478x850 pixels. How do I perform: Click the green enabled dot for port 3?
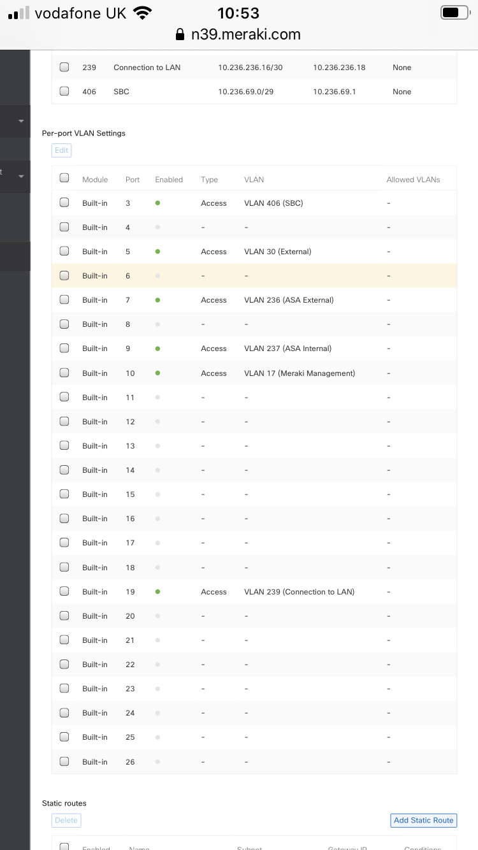157,202
